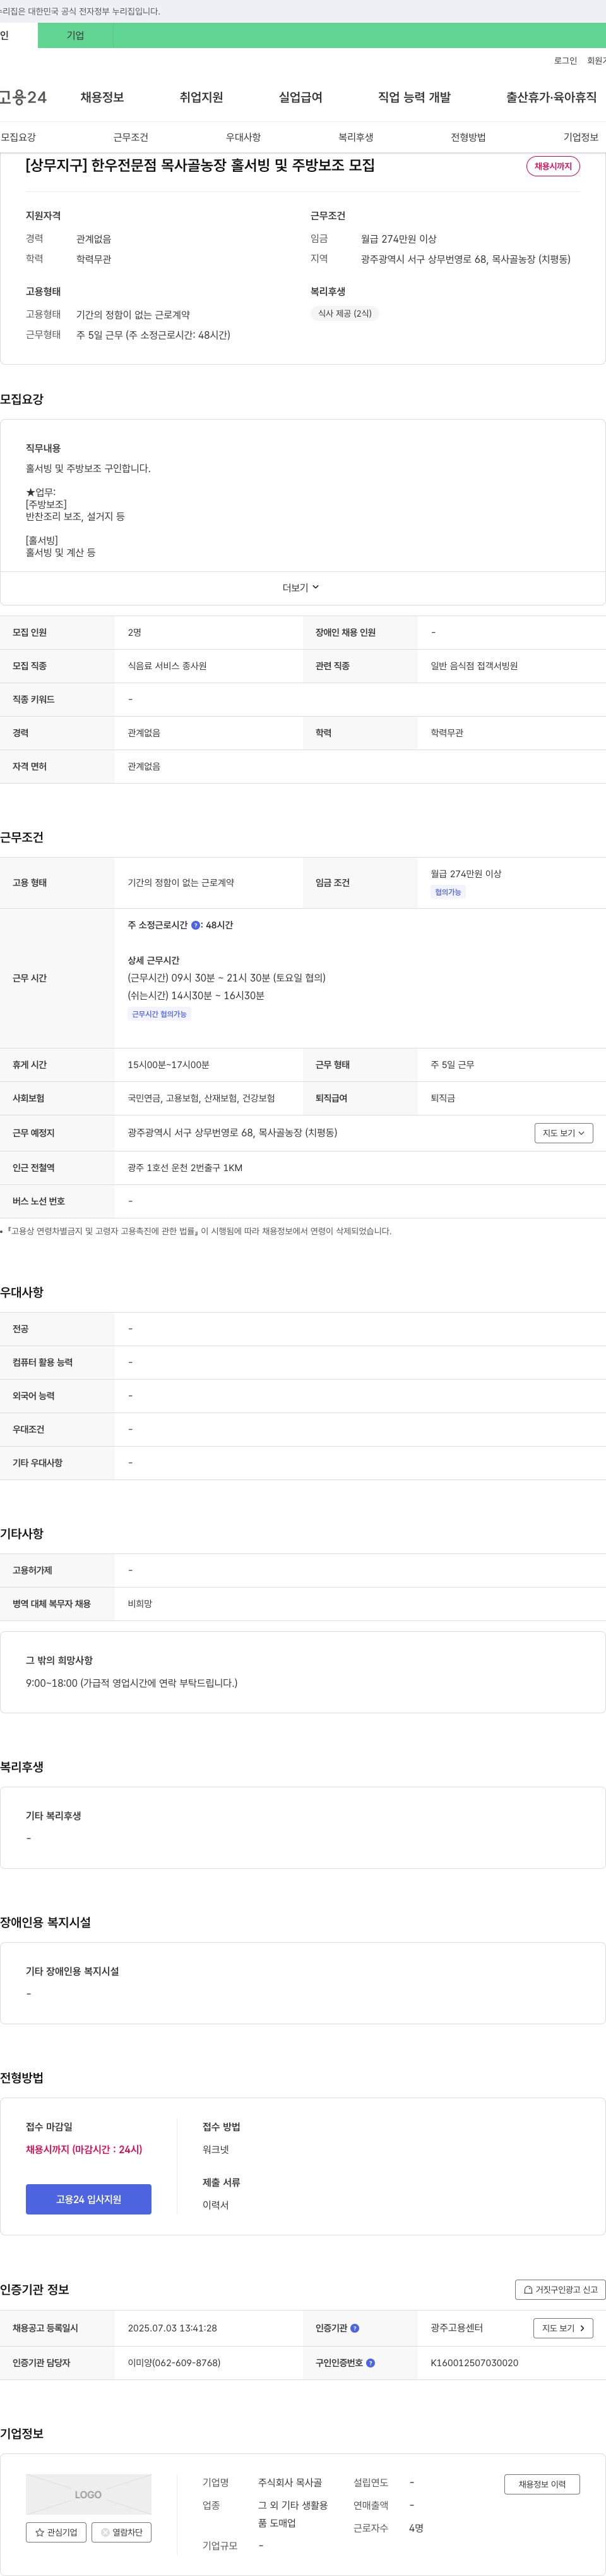
Task: Jump to the 우대사항 section tab
Action: (x=244, y=137)
